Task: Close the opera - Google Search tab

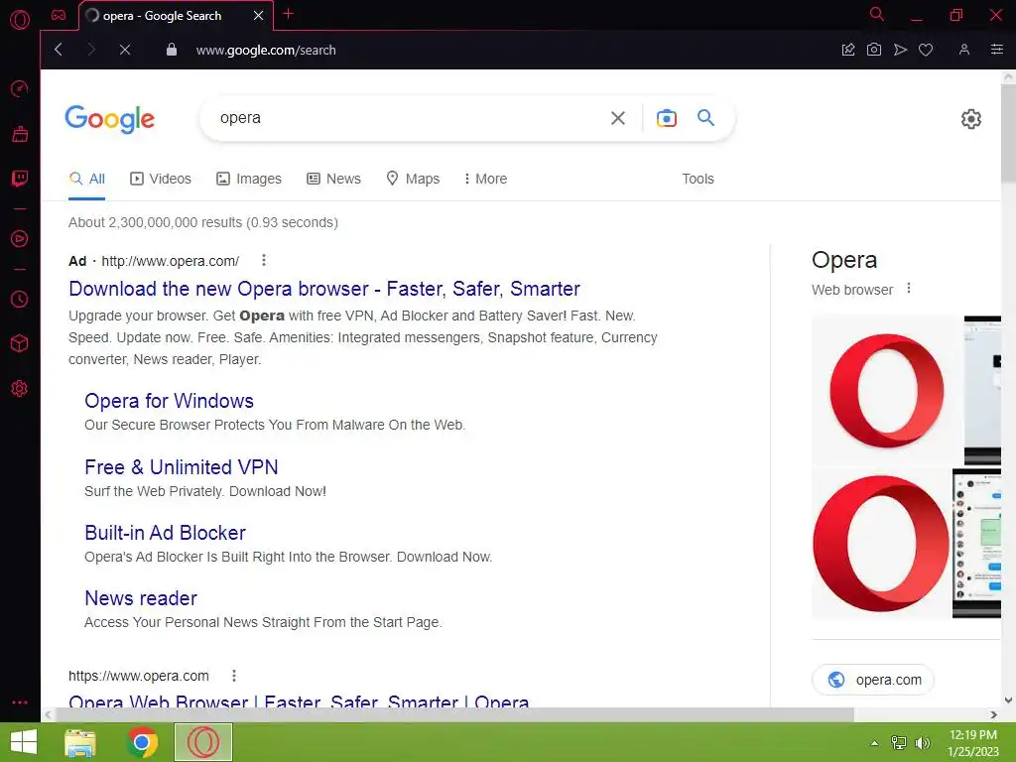Action: coord(259,16)
